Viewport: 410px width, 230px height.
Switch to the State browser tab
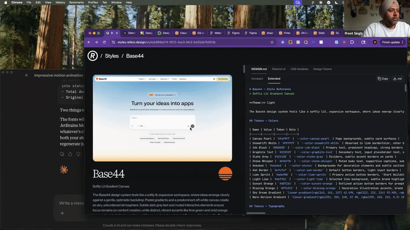pyautogui.click(x=319, y=33)
